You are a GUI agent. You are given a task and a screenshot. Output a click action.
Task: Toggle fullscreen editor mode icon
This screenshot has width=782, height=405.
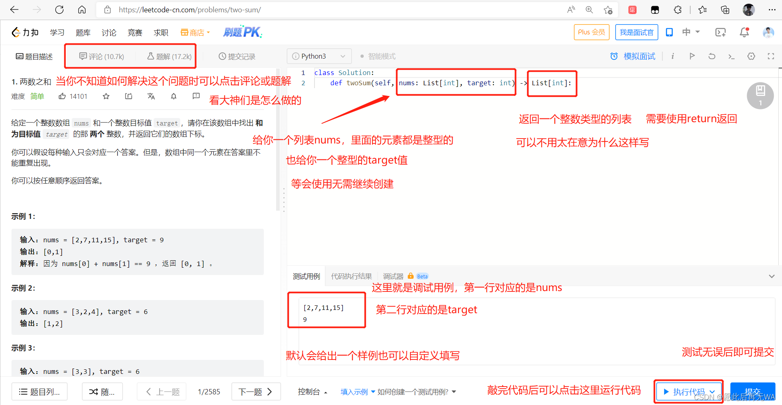pos(771,56)
